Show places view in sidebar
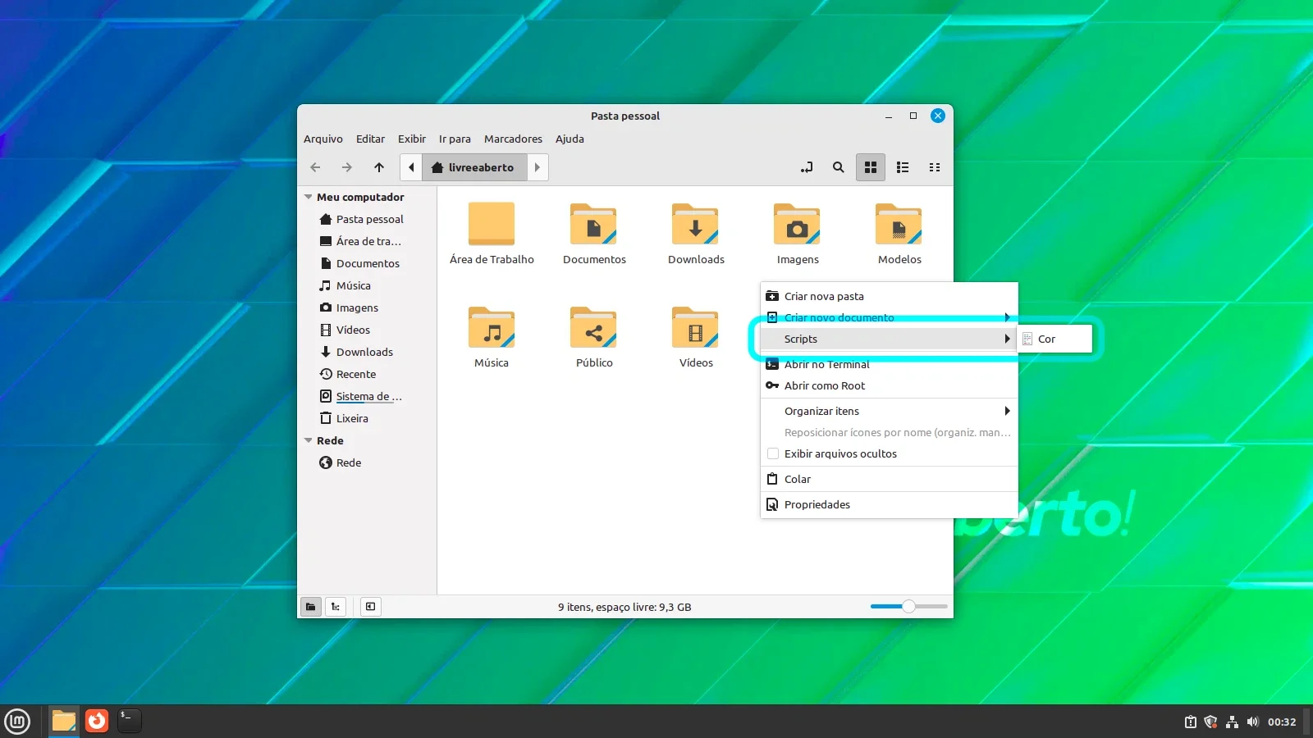 311,607
